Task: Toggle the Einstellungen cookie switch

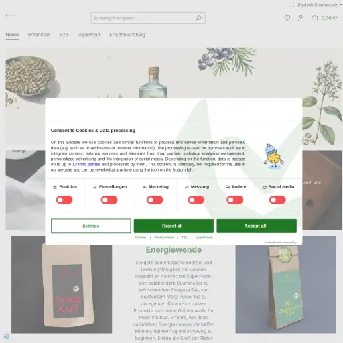Action: pos(109,200)
